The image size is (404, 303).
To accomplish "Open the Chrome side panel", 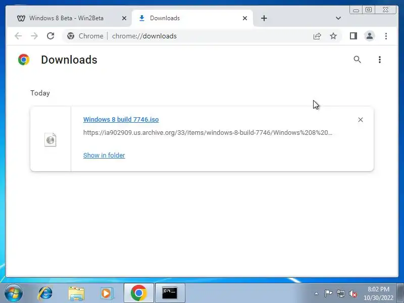I will (353, 36).
